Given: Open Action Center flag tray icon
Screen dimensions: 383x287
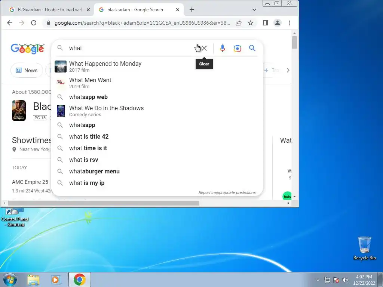Looking at the screenshot, I should [336, 280].
